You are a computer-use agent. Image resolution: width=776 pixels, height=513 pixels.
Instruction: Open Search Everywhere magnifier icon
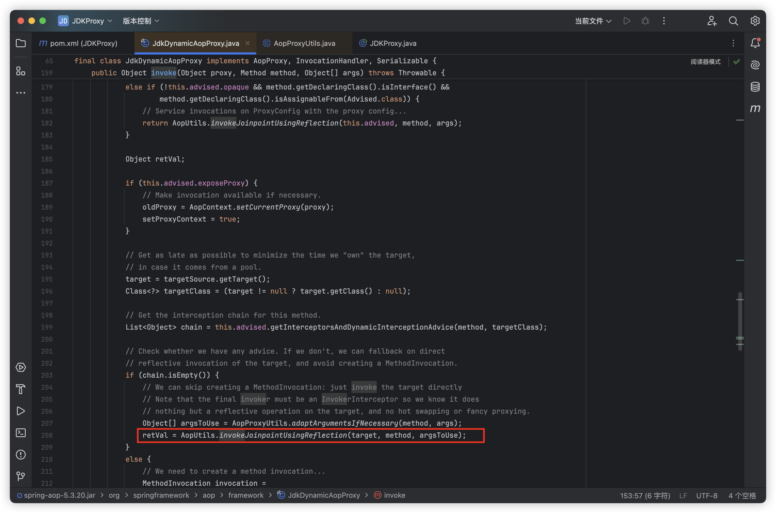[733, 21]
